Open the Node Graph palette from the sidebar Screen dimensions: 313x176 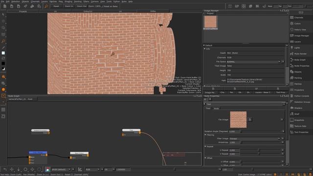point(300,60)
